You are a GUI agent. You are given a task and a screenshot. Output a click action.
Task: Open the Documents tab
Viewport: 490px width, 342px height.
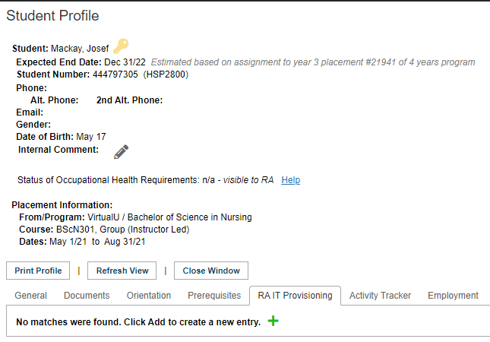pyautogui.click(x=87, y=296)
